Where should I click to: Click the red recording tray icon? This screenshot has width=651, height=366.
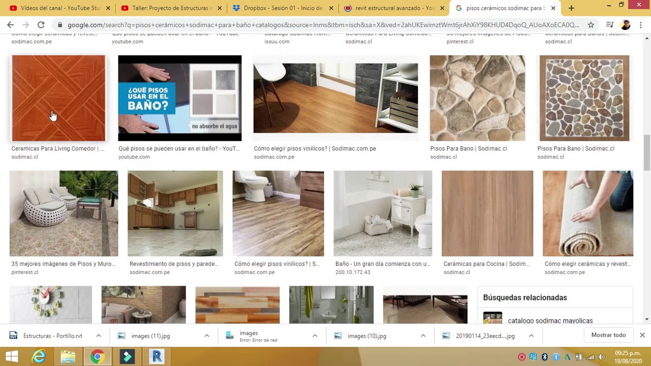click(521, 357)
